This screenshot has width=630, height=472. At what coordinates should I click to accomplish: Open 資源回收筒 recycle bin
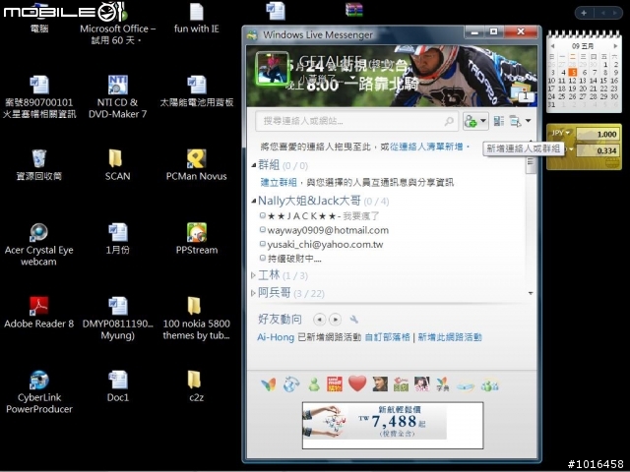39,164
